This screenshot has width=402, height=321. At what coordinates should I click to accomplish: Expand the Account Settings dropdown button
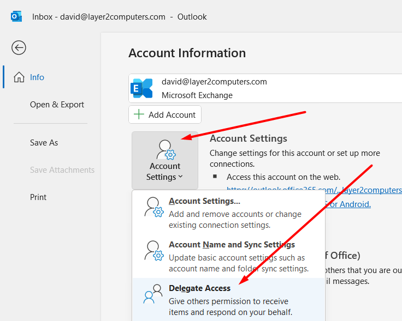(x=165, y=160)
